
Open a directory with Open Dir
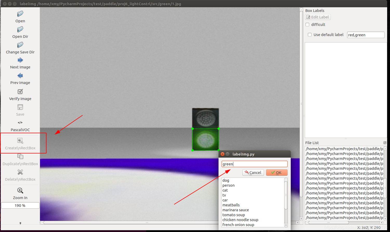pos(20,32)
